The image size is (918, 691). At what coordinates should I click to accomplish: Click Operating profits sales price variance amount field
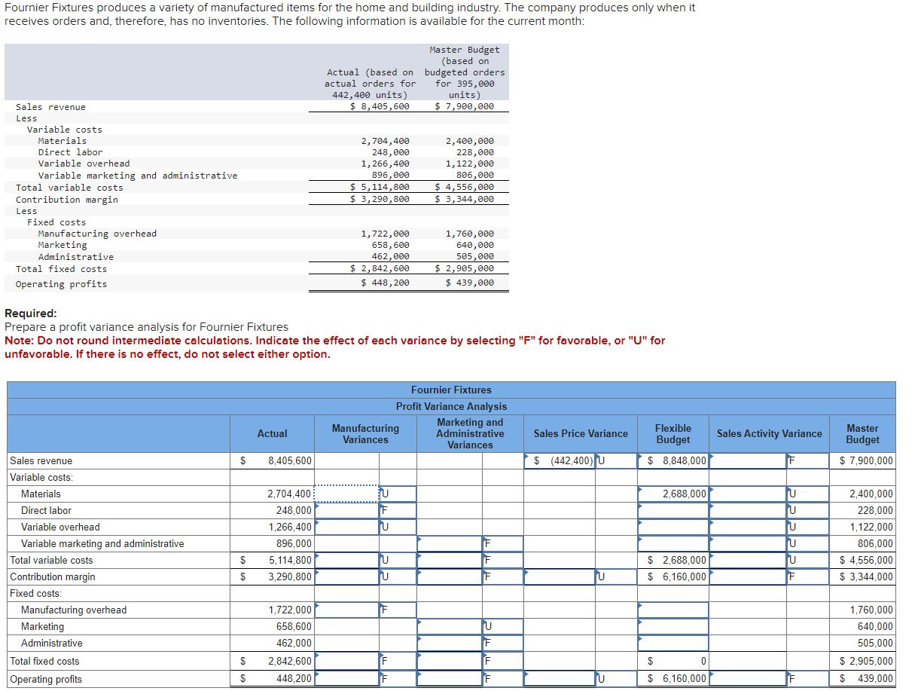(560, 679)
